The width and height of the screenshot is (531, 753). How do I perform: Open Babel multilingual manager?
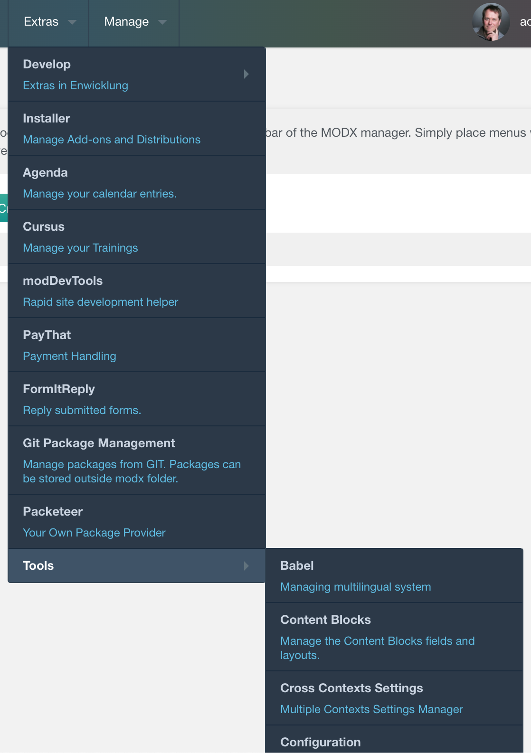point(297,565)
